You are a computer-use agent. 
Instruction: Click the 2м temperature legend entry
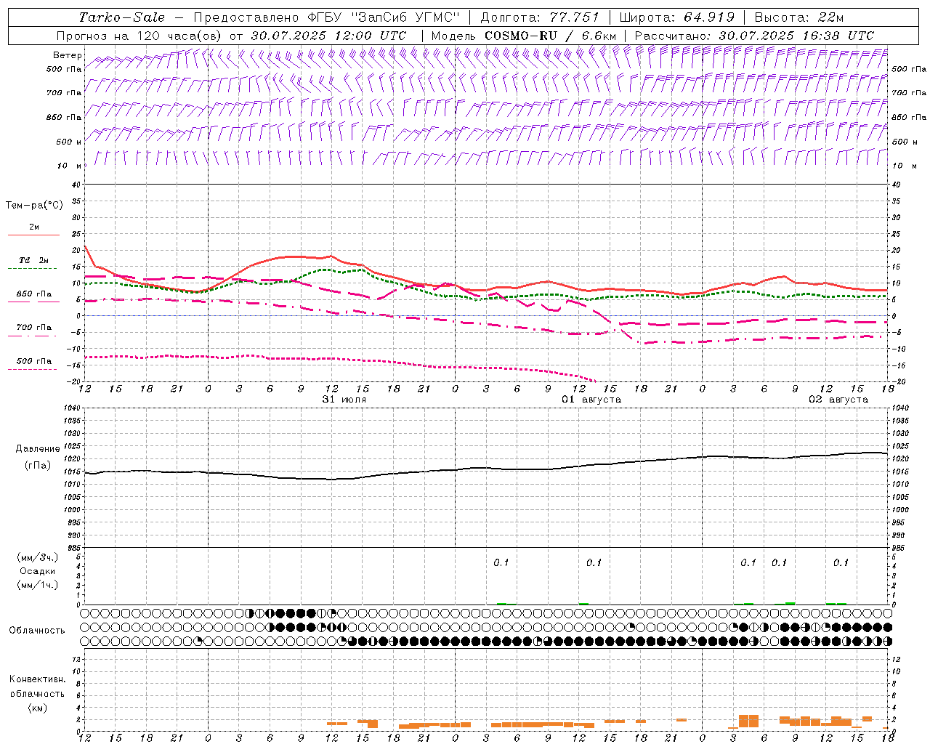pos(34,227)
